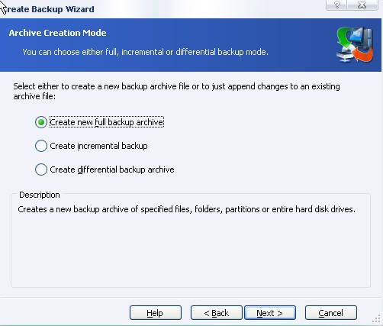
Task: Click the Description group box heading
Action: 40,195
